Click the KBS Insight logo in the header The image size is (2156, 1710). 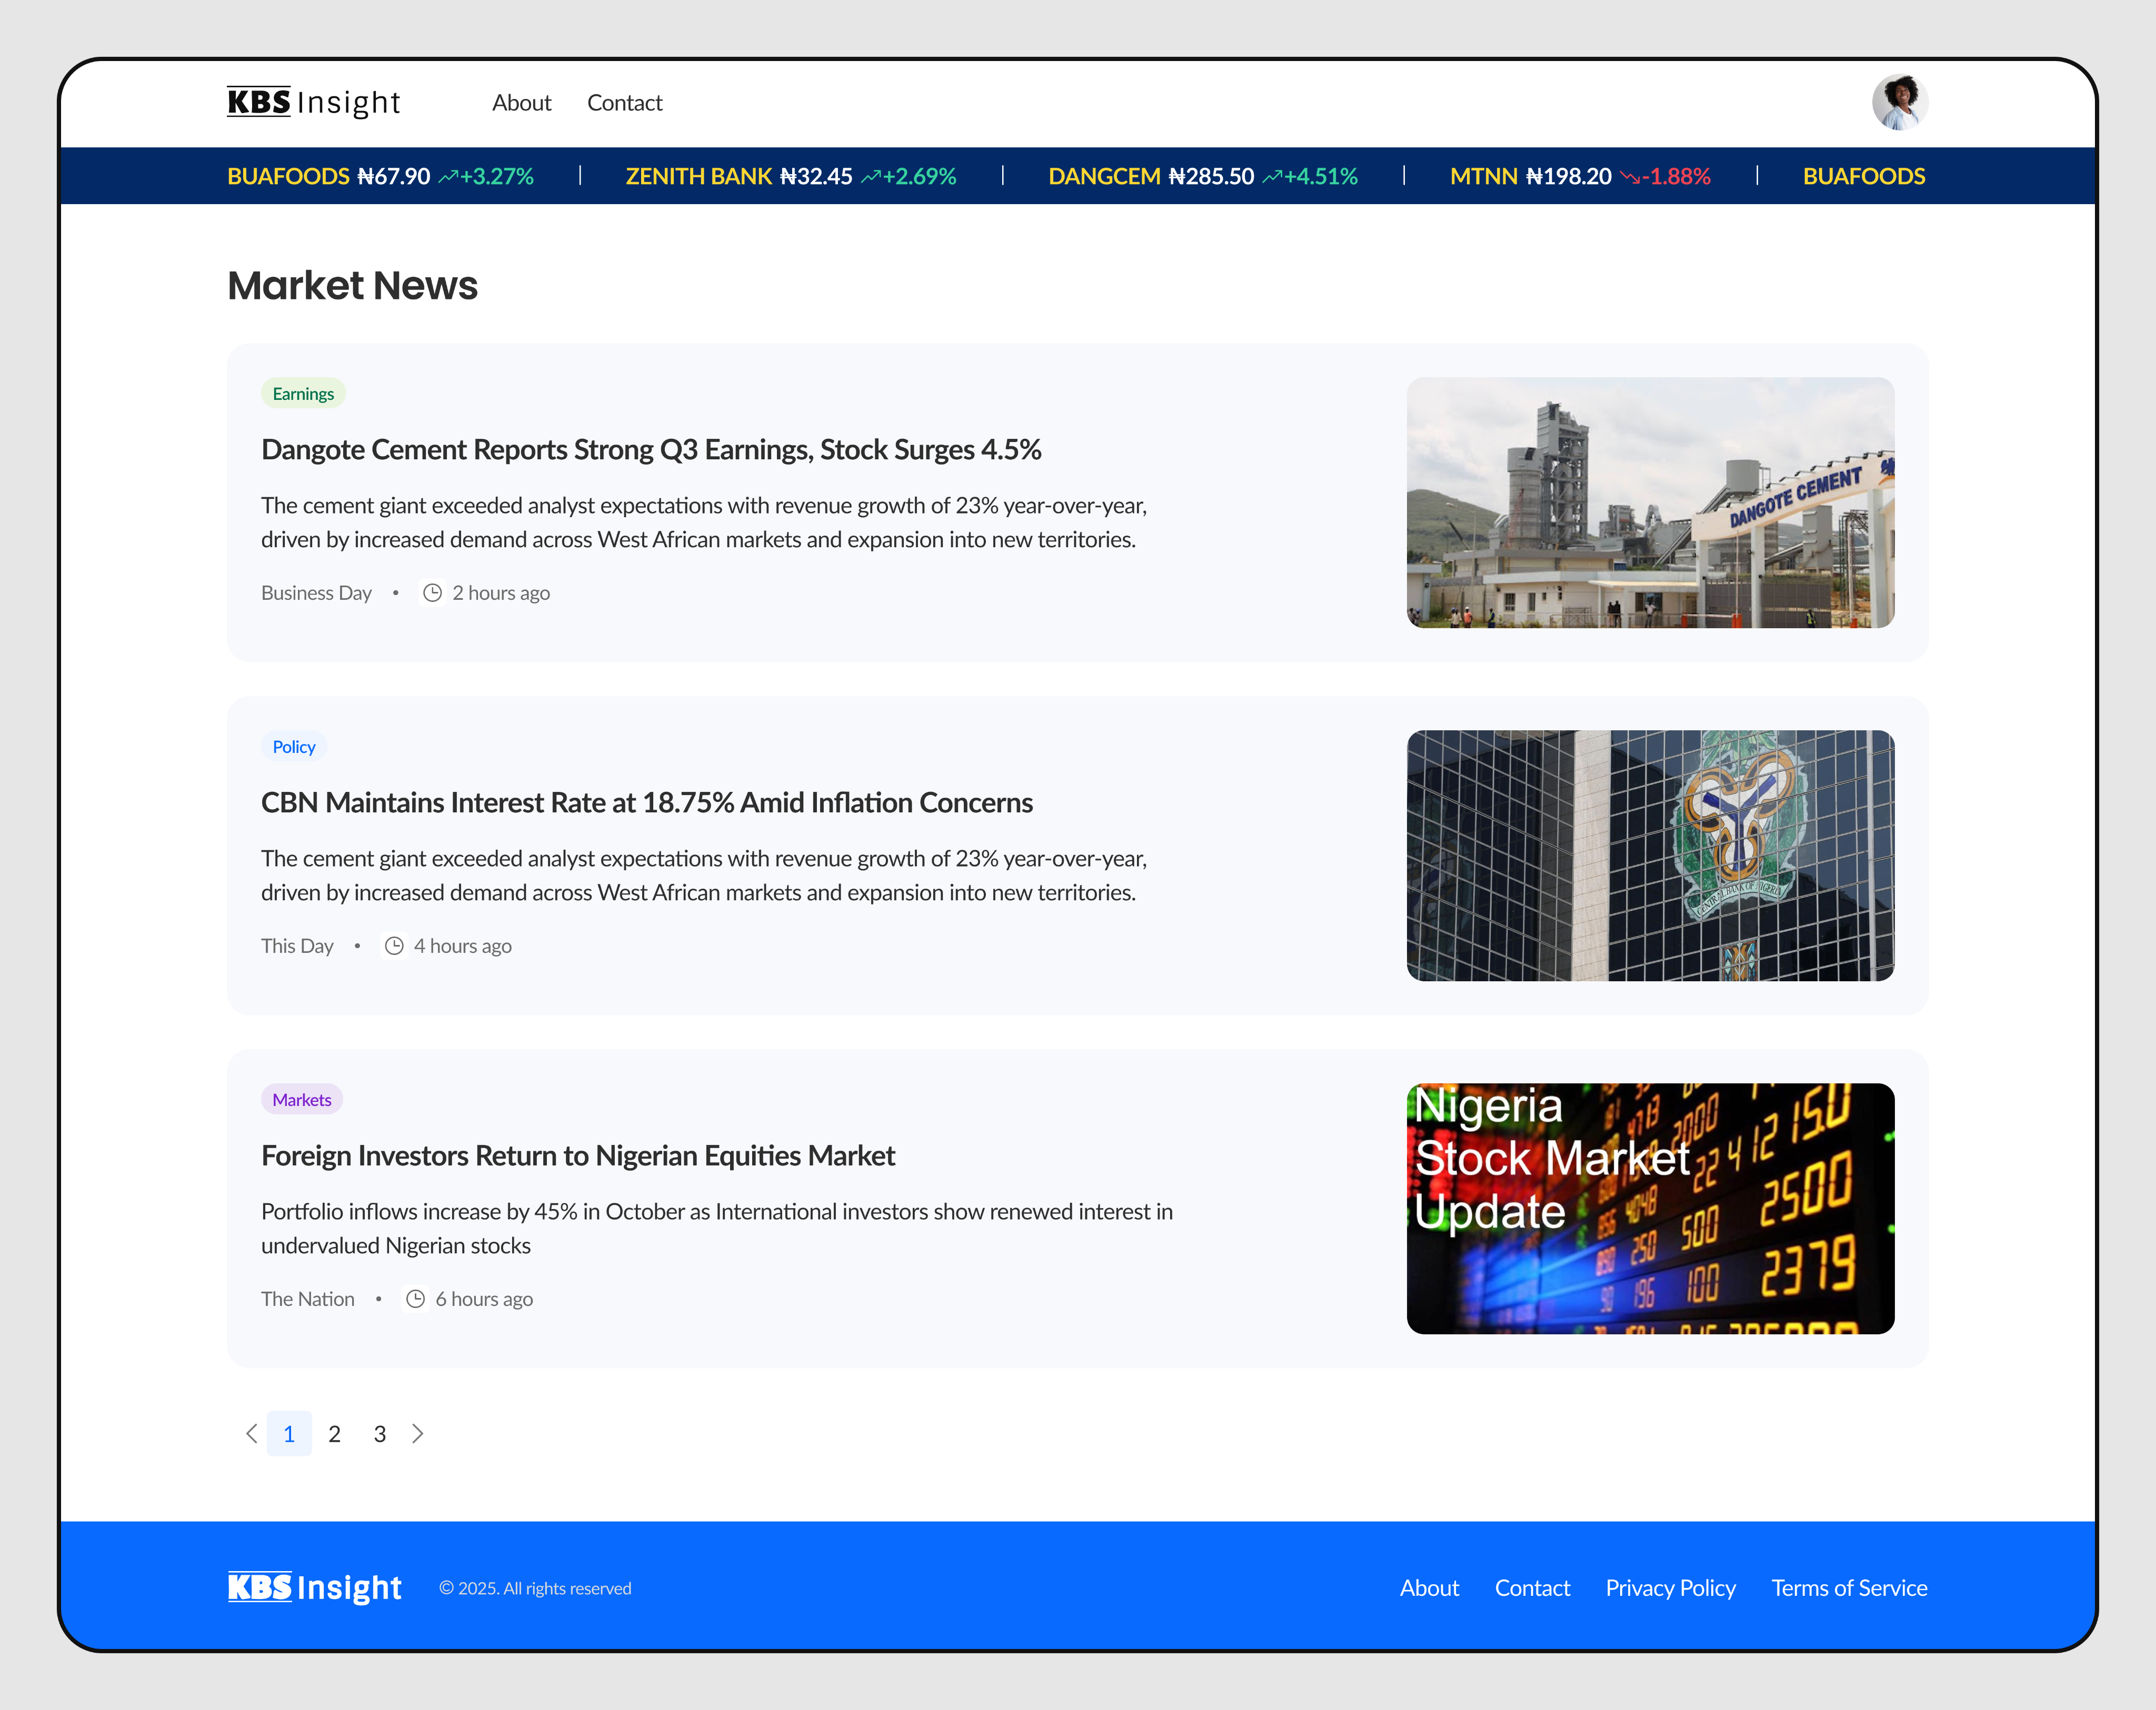tap(313, 102)
